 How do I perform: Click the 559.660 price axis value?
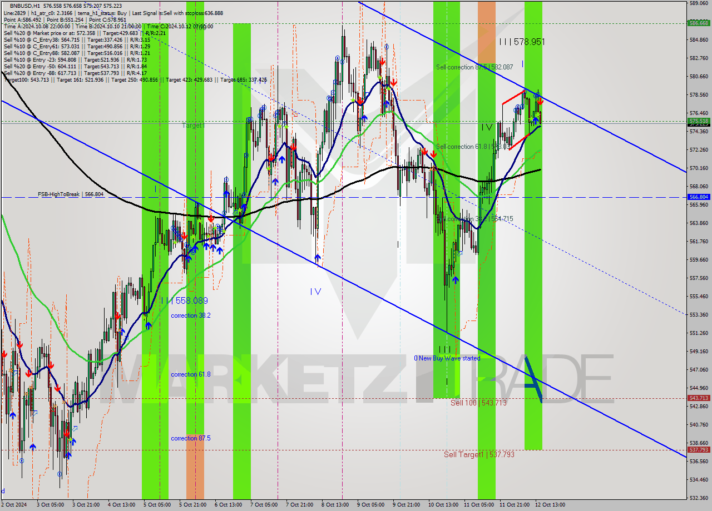tap(699, 259)
